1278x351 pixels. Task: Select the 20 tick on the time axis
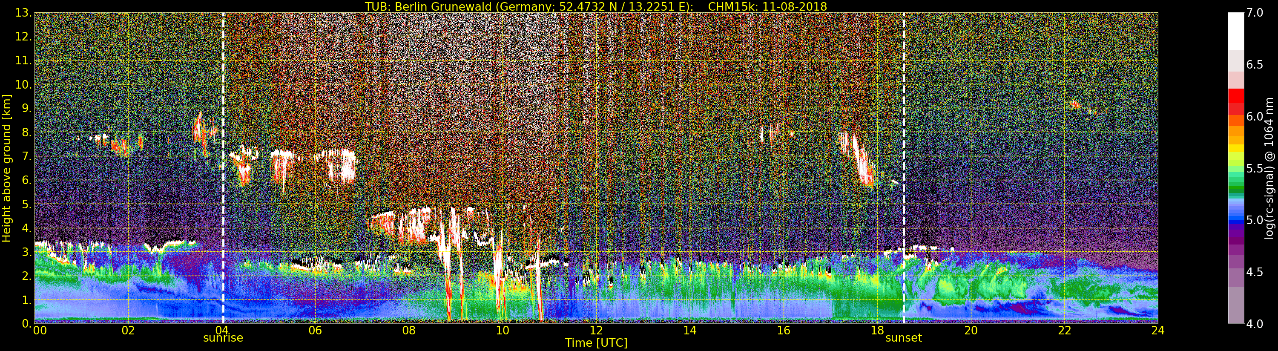(971, 330)
